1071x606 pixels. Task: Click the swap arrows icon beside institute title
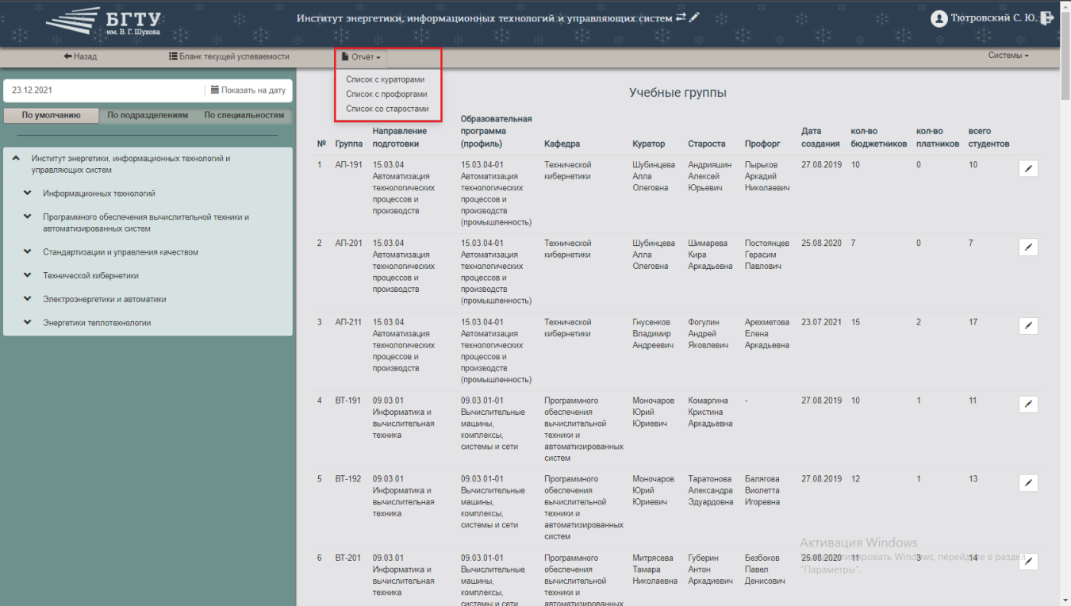coord(680,17)
